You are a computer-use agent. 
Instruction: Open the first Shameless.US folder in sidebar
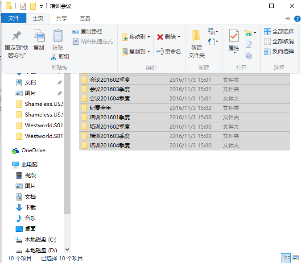pyautogui.click(x=39, y=104)
